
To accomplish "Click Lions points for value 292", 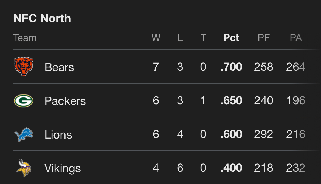I will coord(264,134).
